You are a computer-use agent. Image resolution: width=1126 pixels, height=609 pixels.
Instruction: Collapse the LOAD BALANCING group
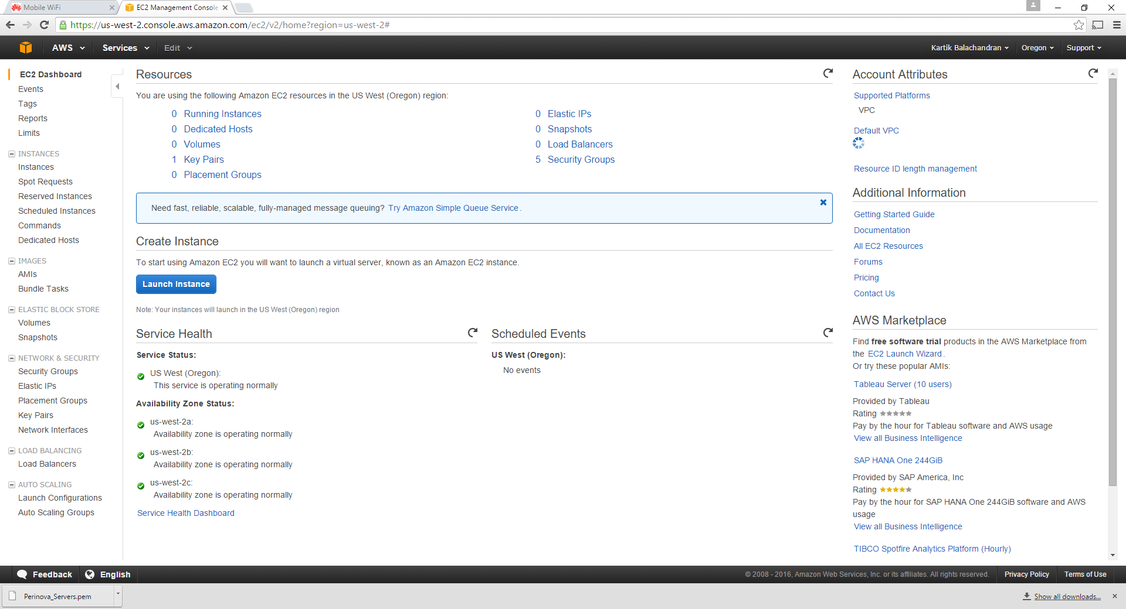coord(11,451)
